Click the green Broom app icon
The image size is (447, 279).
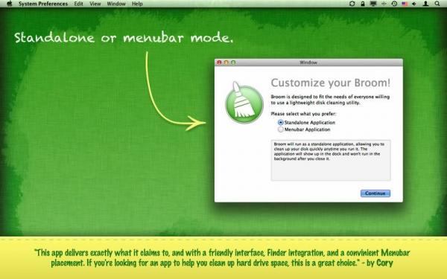click(244, 103)
